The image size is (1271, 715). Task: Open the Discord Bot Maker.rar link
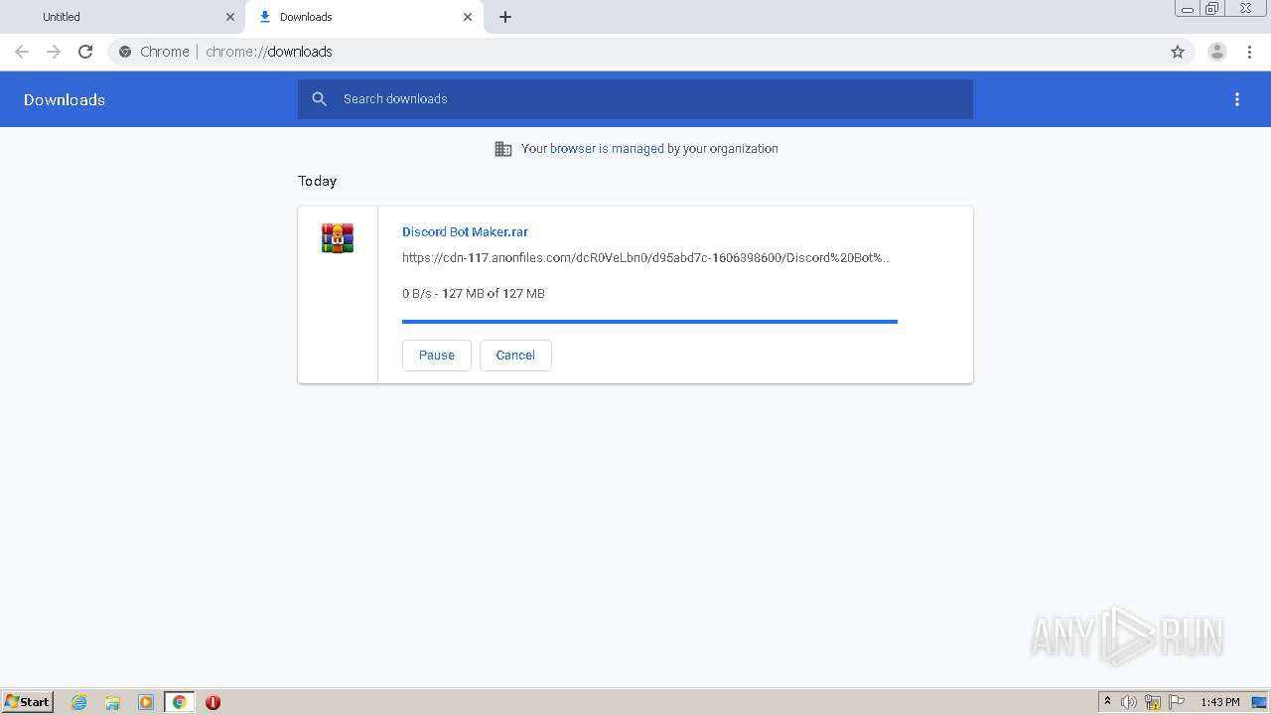point(465,231)
